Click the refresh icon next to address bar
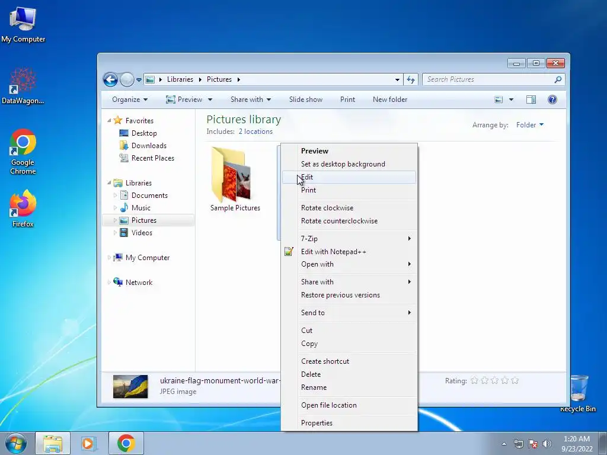607x455 pixels. [411, 79]
